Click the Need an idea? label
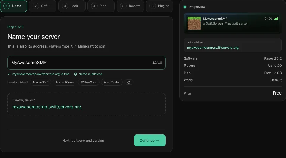Image resolution: width=286 pixels, height=158 pixels. (x=18, y=82)
